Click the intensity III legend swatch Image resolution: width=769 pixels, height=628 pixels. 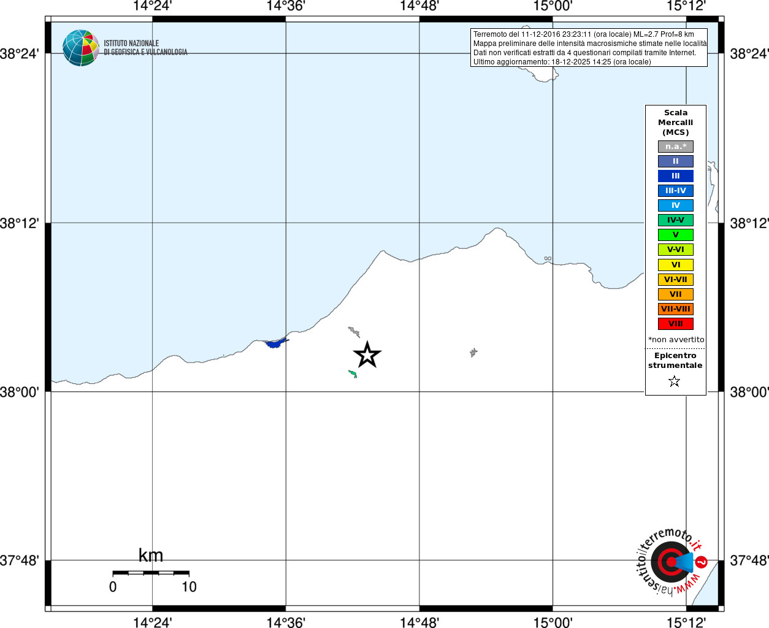tap(676, 176)
